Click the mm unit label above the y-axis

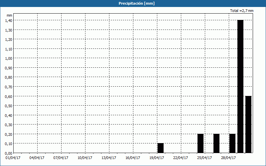pyautogui.click(x=10, y=15)
